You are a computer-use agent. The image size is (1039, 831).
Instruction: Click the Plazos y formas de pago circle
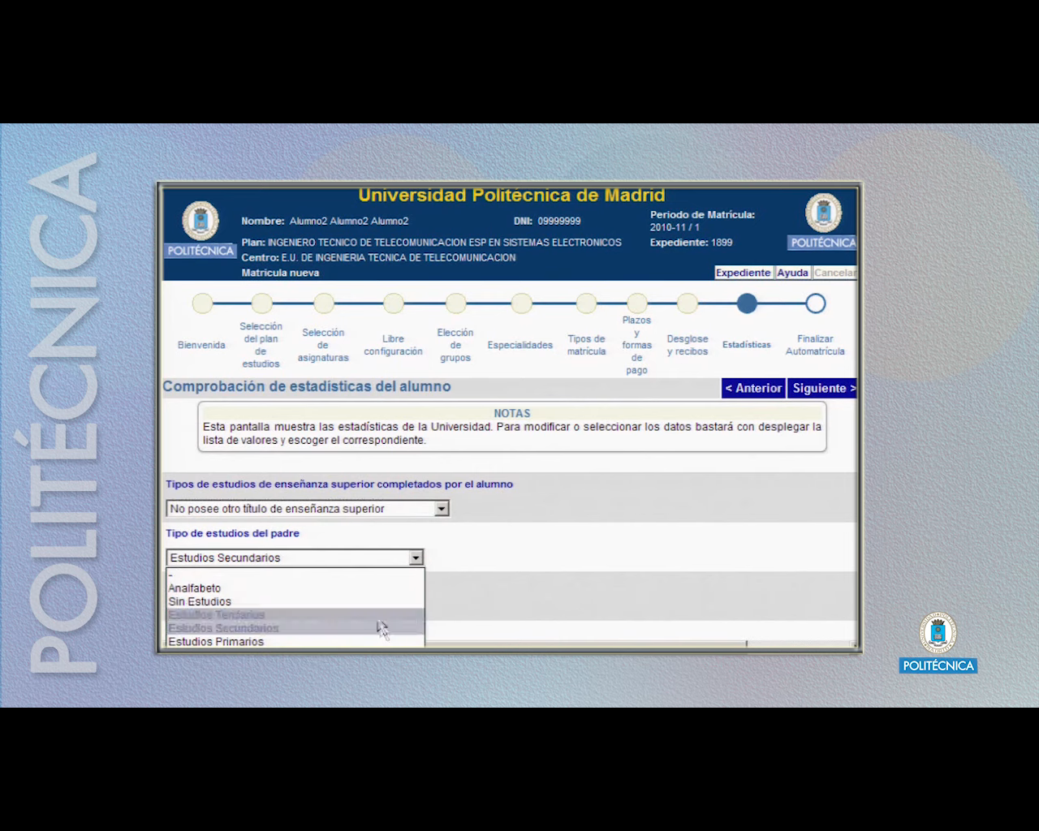point(637,304)
